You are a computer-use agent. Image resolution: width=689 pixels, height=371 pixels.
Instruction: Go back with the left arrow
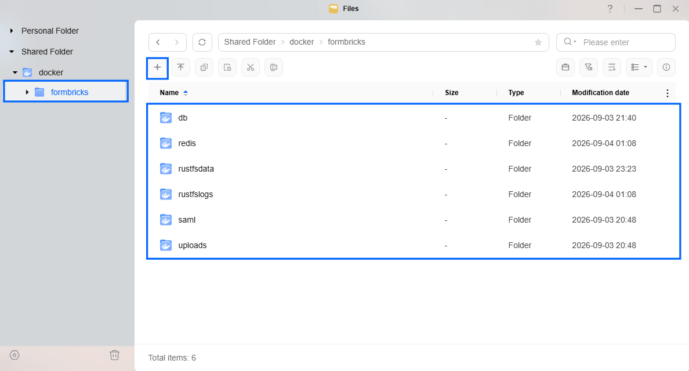pyautogui.click(x=158, y=42)
